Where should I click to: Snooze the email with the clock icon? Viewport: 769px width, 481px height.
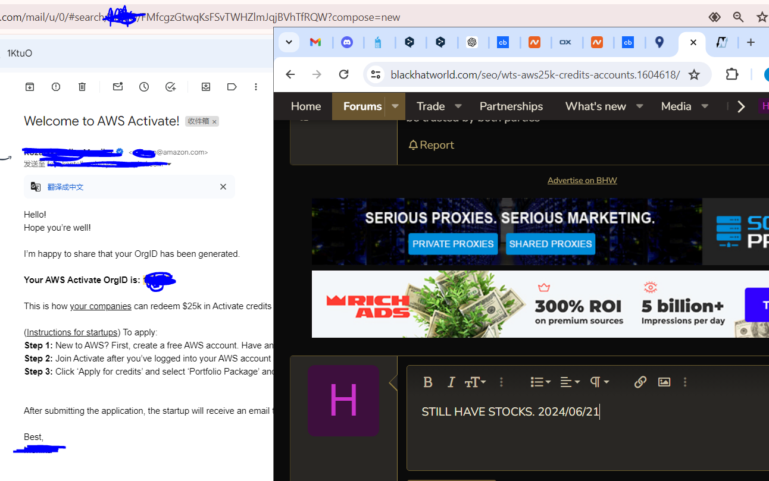pos(144,87)
